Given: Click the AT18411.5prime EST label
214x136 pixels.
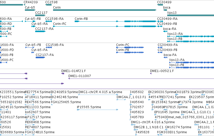Looking at the screenshot, I should tap(38, 97).
